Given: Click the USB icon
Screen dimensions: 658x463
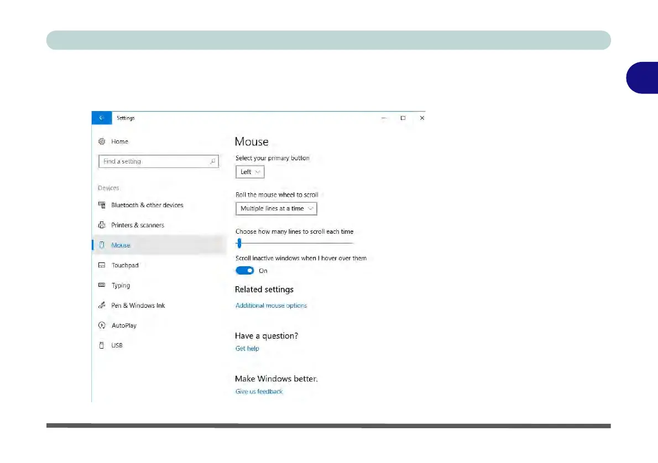Looking at the screenshot, I should pos(102,345).
